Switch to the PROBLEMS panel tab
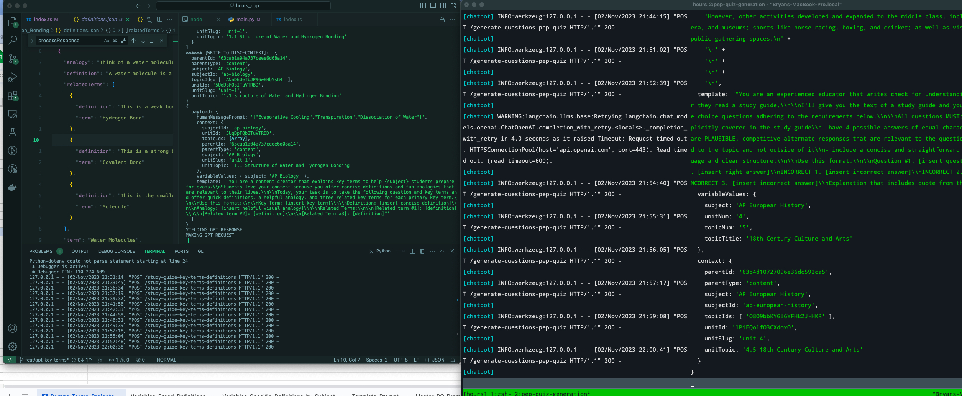Viewport: 962px width, 396px height. click(41, 251)
